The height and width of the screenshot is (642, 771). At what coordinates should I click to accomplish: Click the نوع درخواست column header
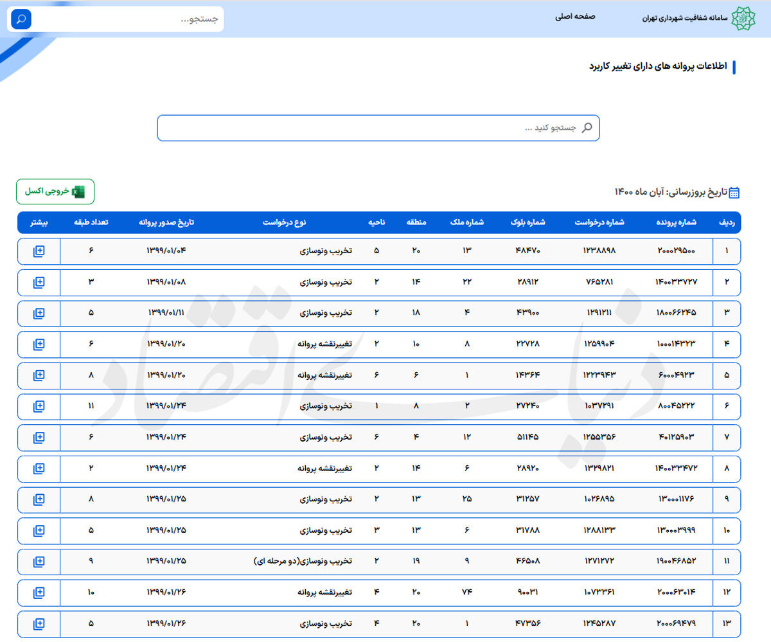[x=284, y=222]
